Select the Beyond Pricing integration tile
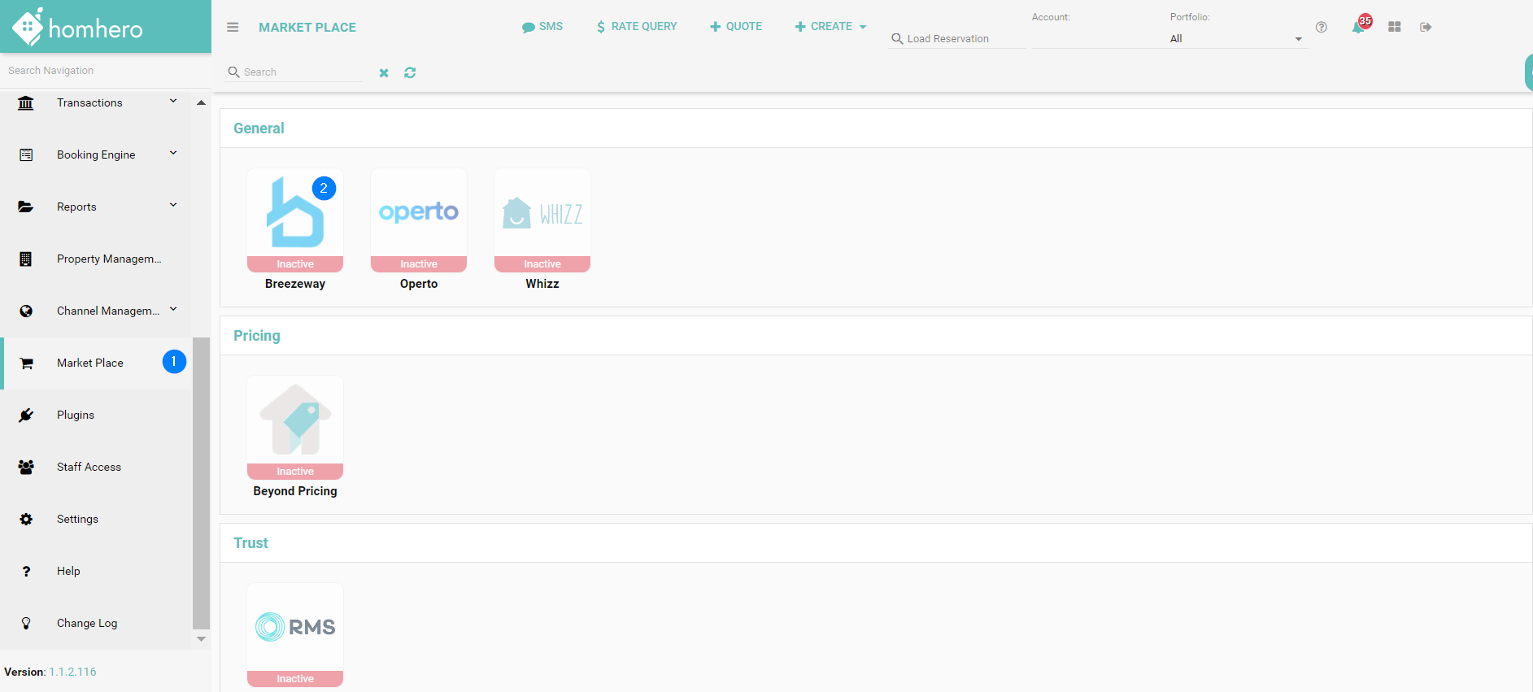Image resolution: width=1533 pixels, height=692 pixels. [x=295, y=428]
